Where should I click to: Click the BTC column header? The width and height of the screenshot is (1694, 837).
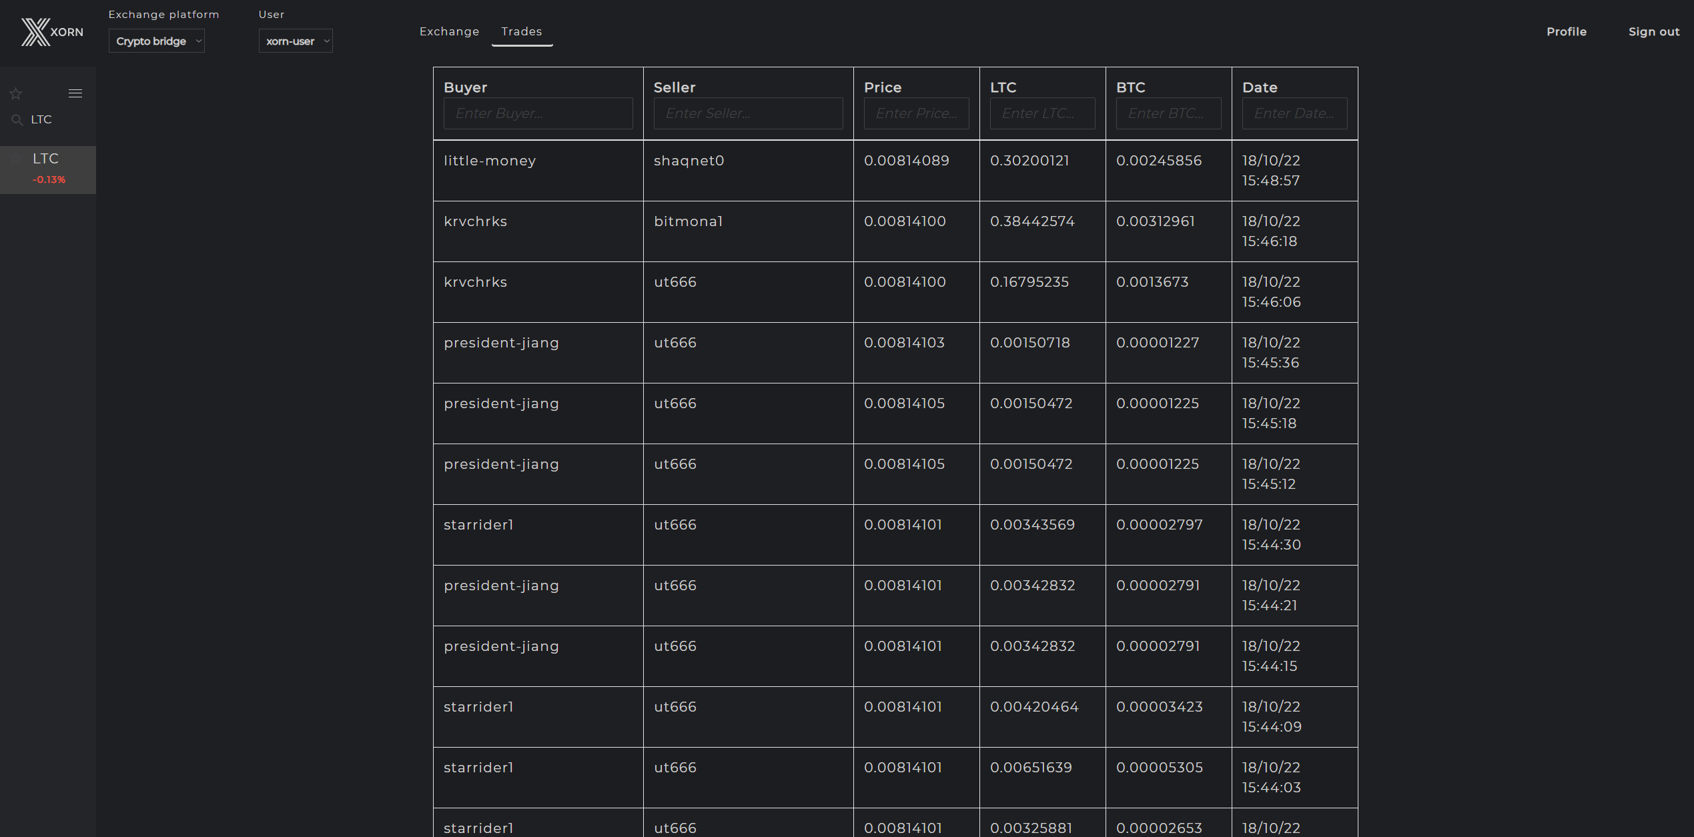pos(1131,87)
